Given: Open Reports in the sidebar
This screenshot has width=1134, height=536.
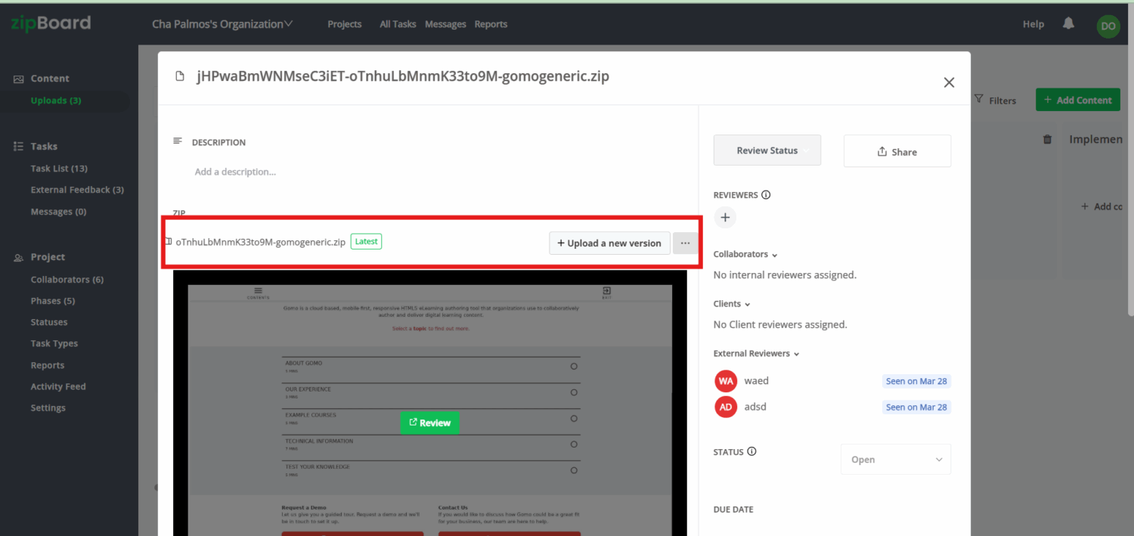Looking at the screenshot, I should click(x=48, y=365).
